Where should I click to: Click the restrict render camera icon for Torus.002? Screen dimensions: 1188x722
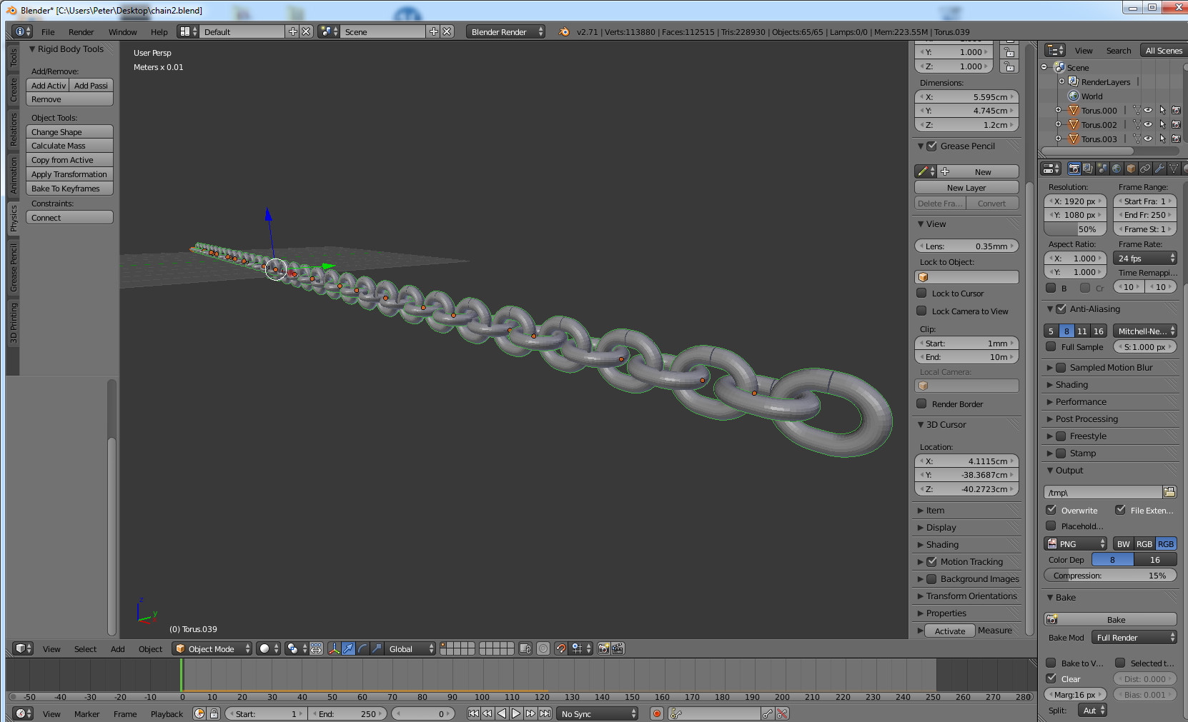[x=1176, y=124]
